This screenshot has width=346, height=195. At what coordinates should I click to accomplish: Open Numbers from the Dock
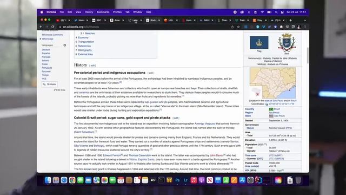pyautogui.click(x=226, y=180)
